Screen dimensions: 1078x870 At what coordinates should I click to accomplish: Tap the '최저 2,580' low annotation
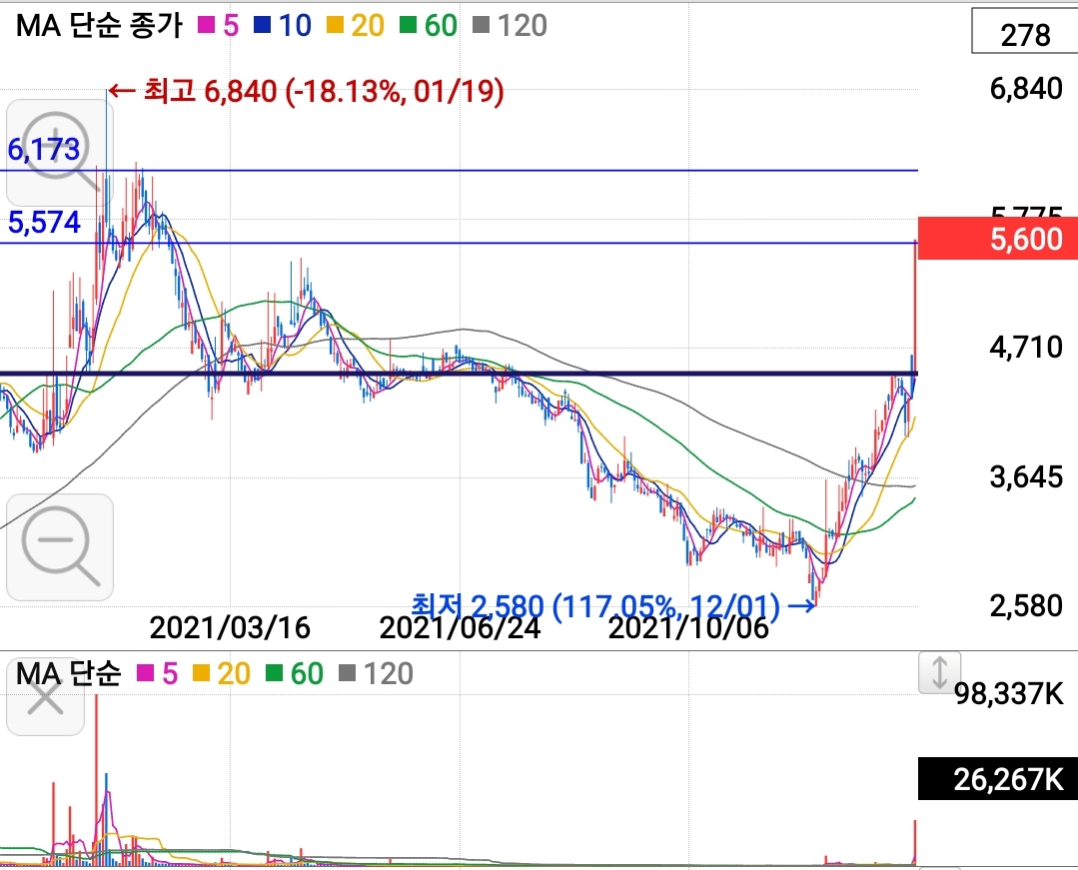click(x=613, y=605)
